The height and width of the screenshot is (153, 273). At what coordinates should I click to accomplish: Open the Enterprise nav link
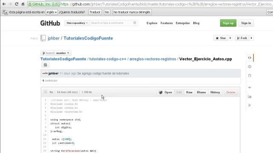183,23
